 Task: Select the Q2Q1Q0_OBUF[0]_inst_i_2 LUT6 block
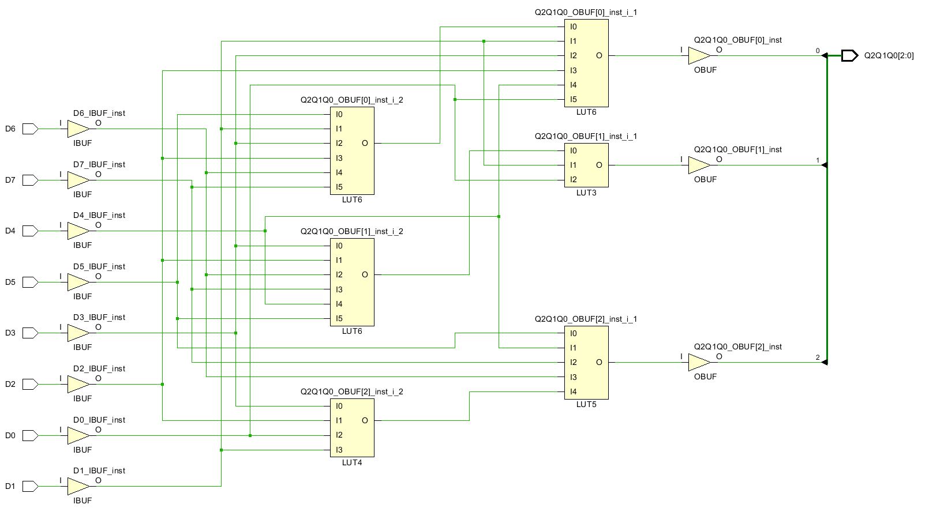352,150
